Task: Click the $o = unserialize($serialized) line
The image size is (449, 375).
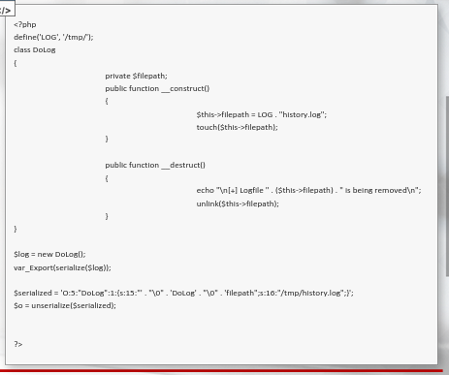Action: 65,306
